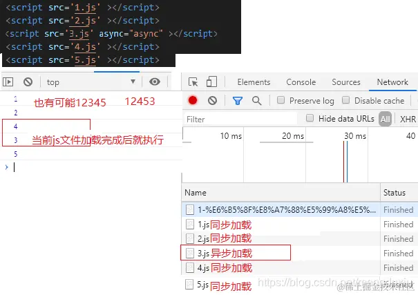The height and width of the screenshot is (295, 418).
Task: Click the 30 ms timeline marker
Action: pos(355,136)
